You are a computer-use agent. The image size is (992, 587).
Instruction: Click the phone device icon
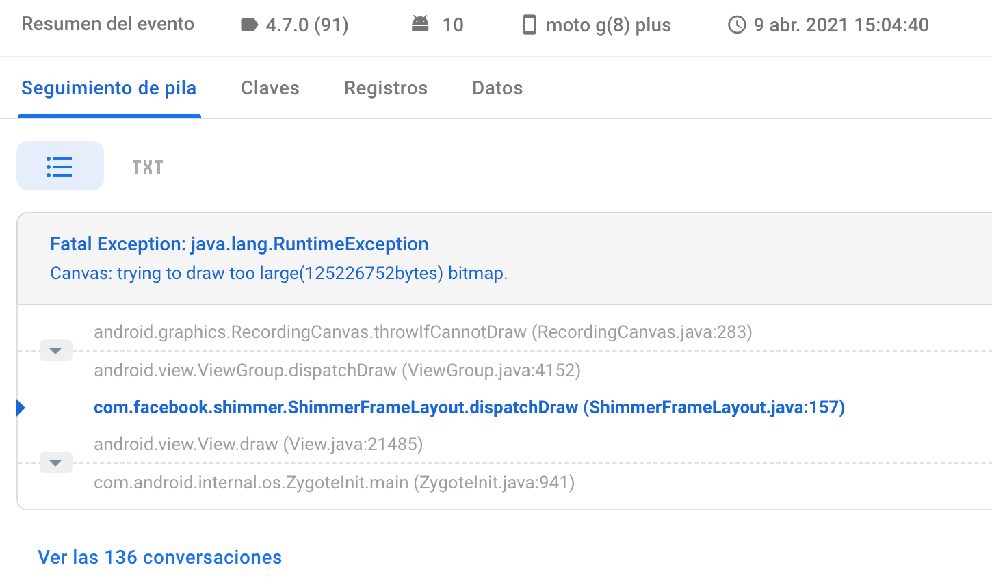[530, 25]
